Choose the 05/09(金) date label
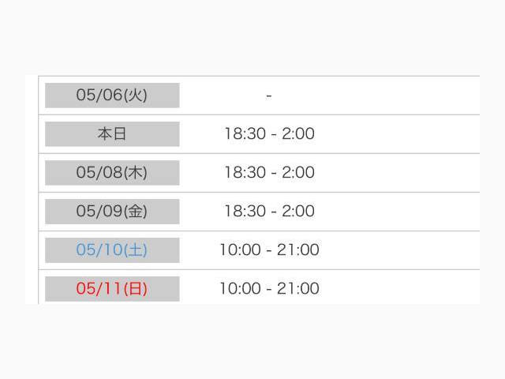505x379 pixels. pos(112,212)
